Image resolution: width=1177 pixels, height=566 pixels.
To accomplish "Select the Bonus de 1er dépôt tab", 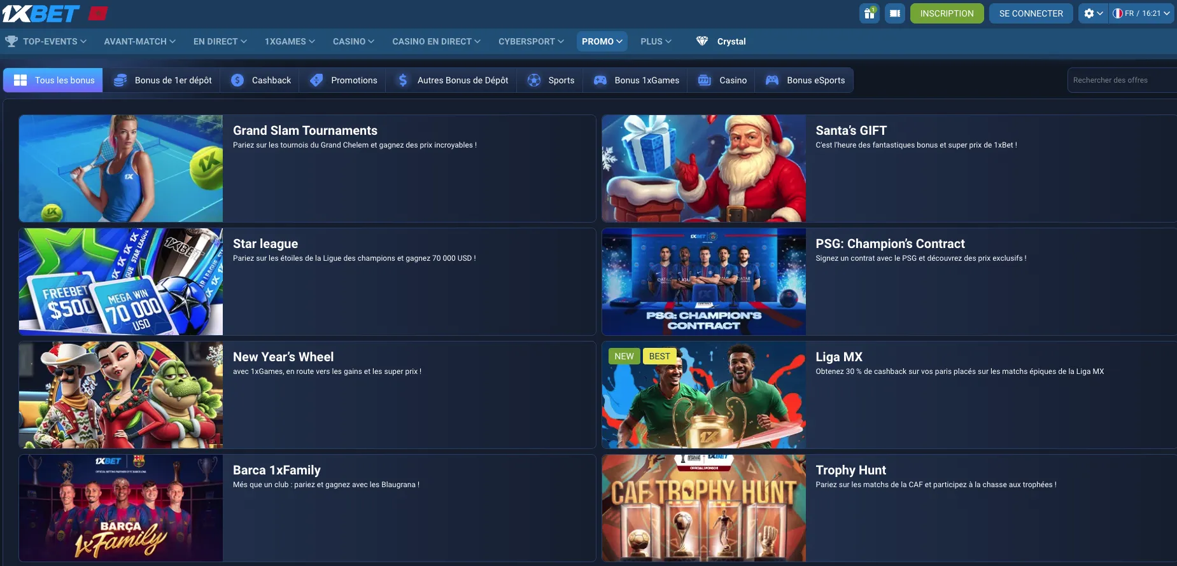I will (x=163, y=80).
